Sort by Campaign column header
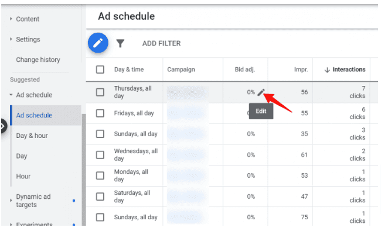Viewport: 381px width, 231px height. pyautogui.click(x=181, y=70)
